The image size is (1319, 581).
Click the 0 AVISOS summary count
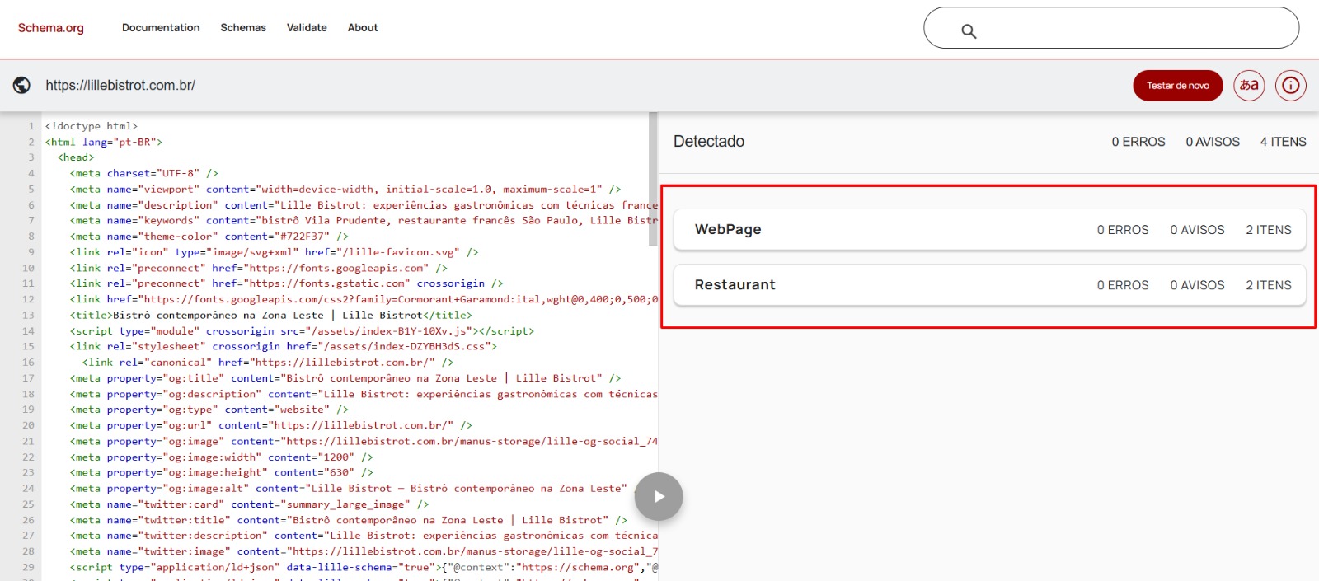[1213, 142]
